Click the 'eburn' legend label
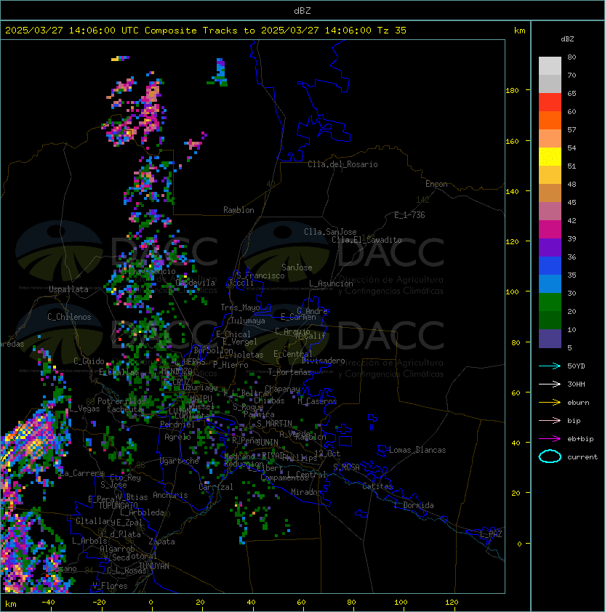This screenshot has width=605, height=612. pos(578,403)
